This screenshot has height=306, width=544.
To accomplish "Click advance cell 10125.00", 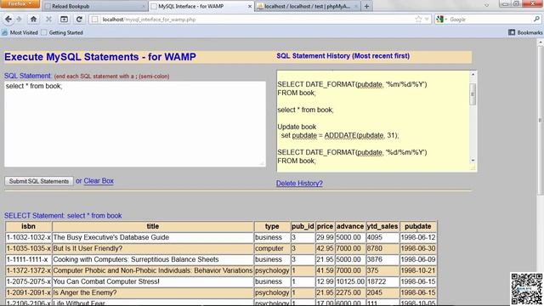I will (349, 281).
